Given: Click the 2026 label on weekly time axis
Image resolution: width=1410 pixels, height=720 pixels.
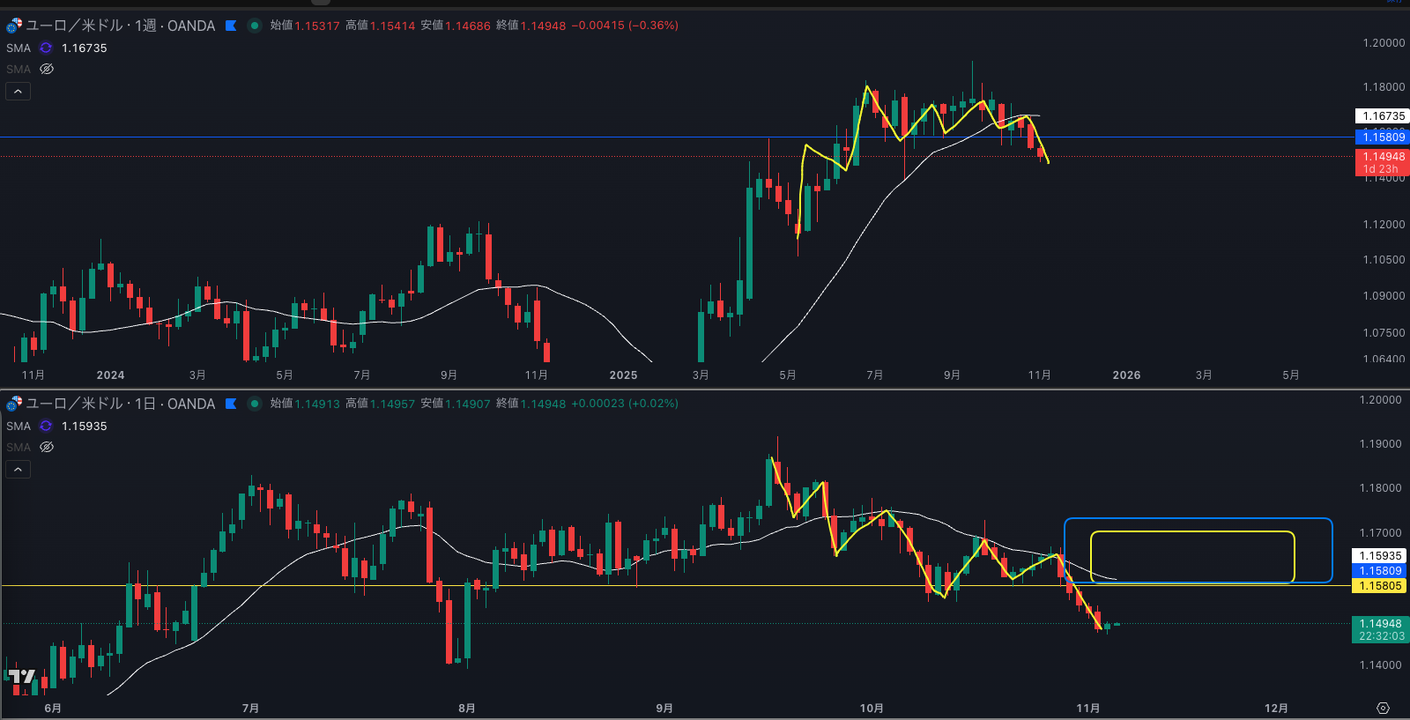Looking at the screenshot, I should click(x=1126, y=375).
